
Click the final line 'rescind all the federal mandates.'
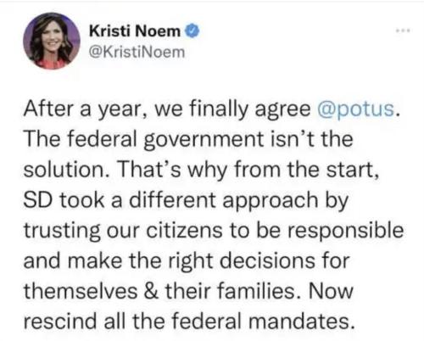189,321
